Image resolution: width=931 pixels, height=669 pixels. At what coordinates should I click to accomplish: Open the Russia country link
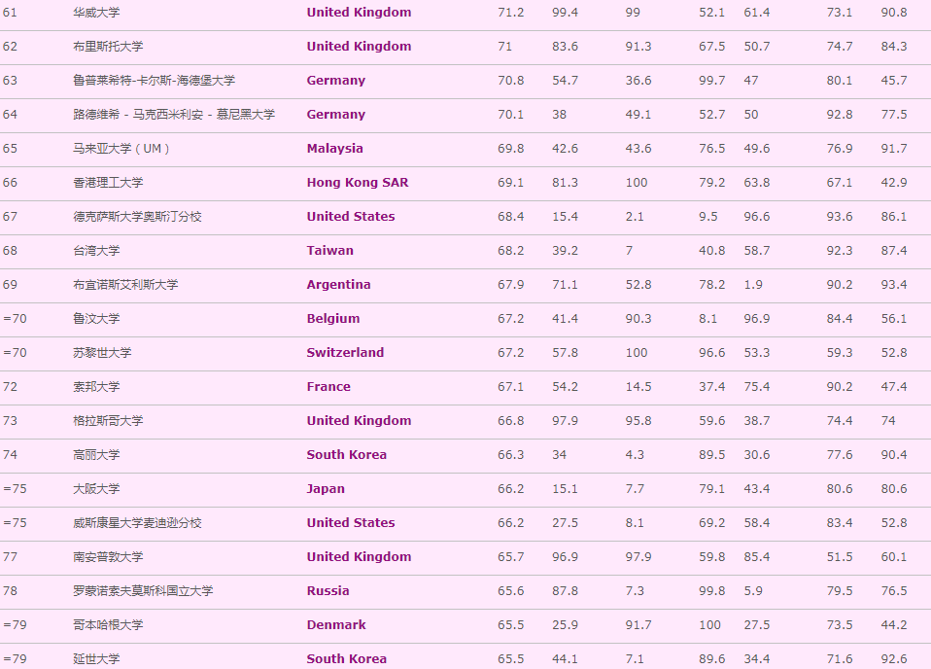click(x=328, y=590)
